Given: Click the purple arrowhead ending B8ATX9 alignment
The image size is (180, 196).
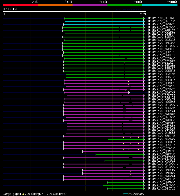Looking at the screenshot, I should coord(129,93).
